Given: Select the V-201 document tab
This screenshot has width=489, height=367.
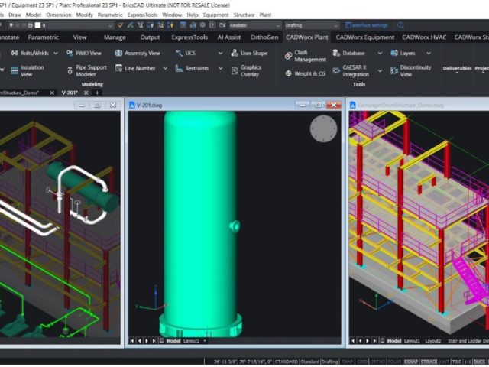Looking at the screenshot, I should point(70,93).
